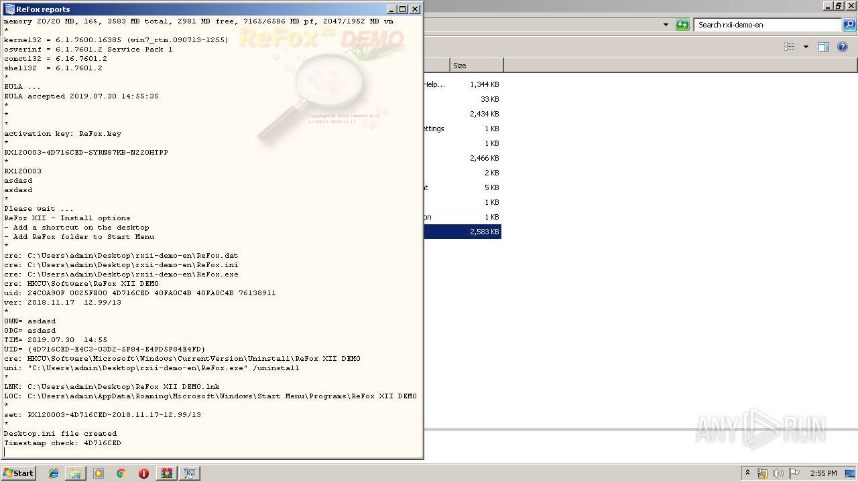Viewport: 858px width, 482px height.
Task: Open Windows Media Player taskbar icon
Action: tap(99, 473)
